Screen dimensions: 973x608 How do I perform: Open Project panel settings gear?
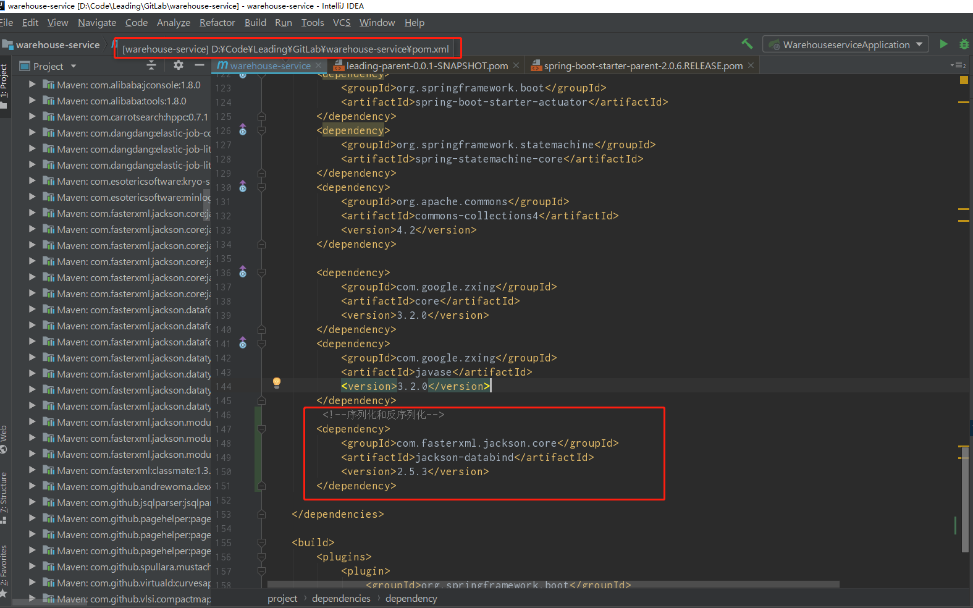[x=179, y=65]
